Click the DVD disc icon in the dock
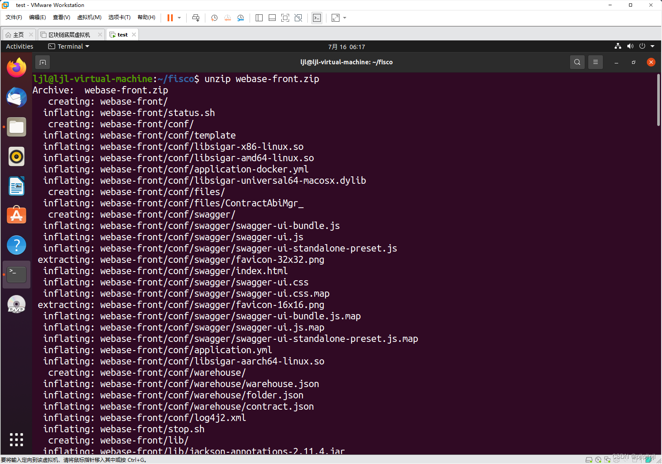Screen dimensions: 662x464 pyautogui.click(x=16, y=304)
